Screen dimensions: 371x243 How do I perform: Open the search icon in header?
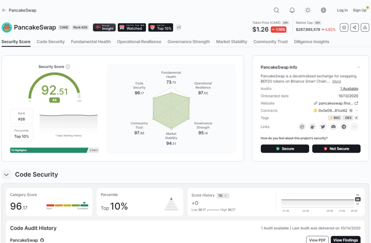tap(276, 10)
